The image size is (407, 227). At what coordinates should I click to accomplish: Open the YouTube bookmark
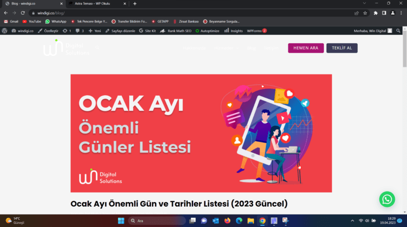tap(32, 21)
